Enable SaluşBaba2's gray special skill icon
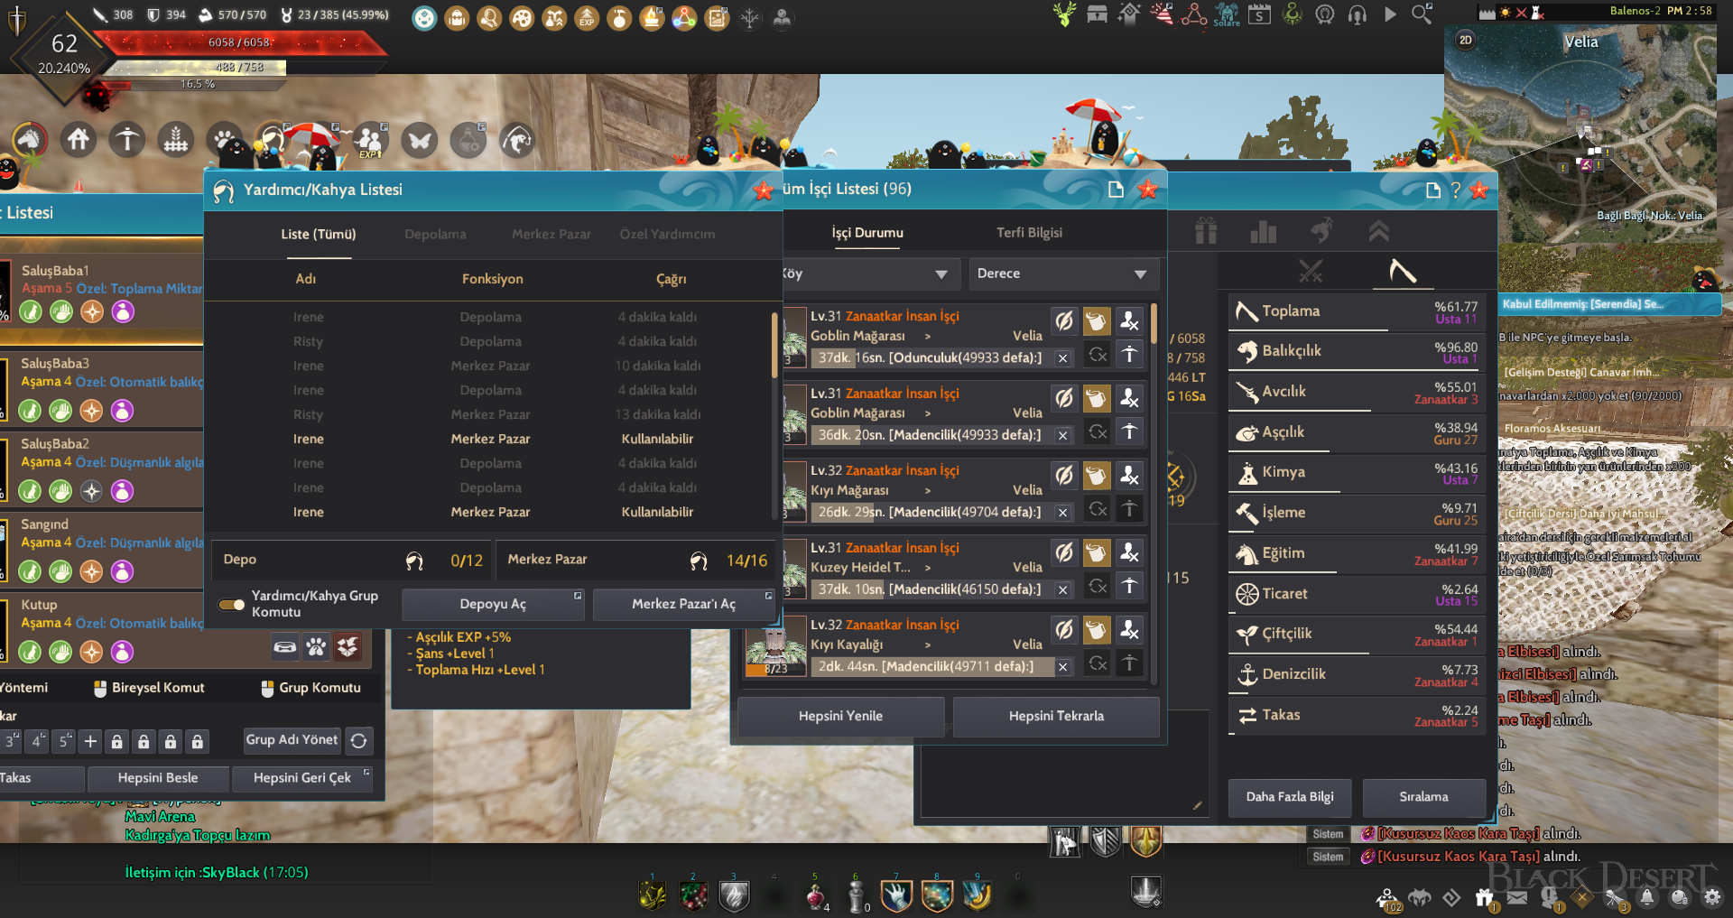The width and height of the screenshot is (1733, 918). (91, 491)
